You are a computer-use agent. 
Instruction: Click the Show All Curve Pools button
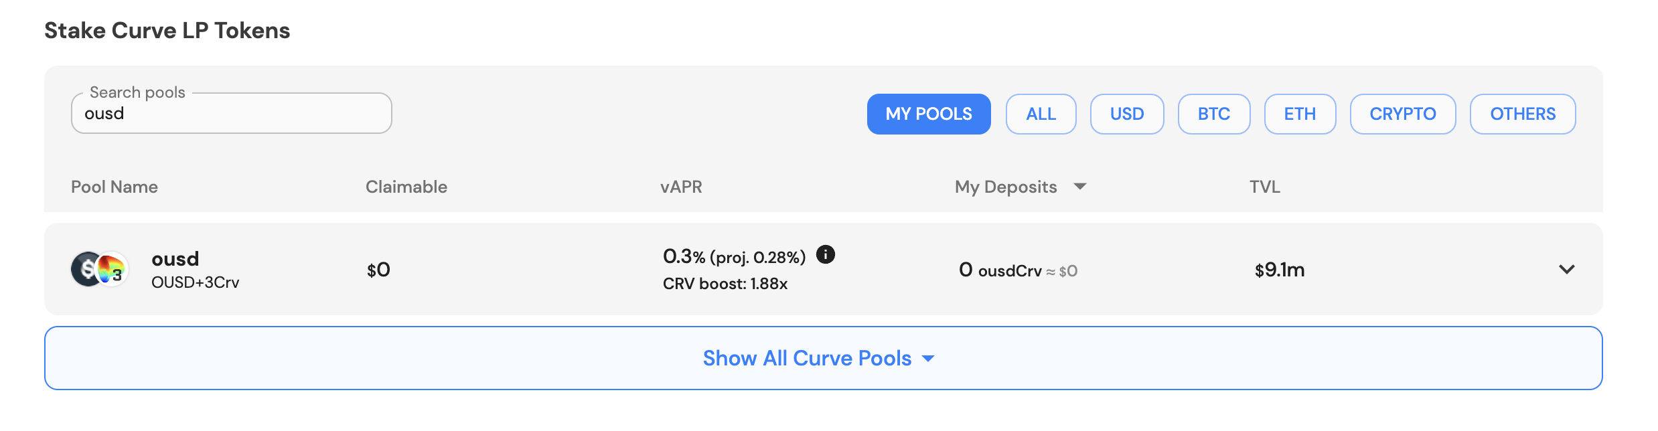tap(820, 358)
